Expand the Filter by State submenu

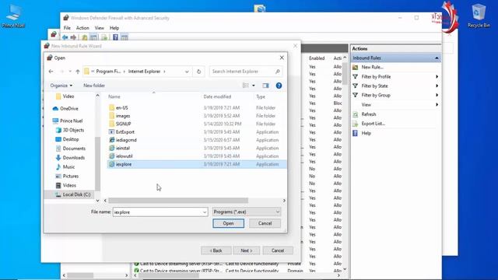(437, 86)
